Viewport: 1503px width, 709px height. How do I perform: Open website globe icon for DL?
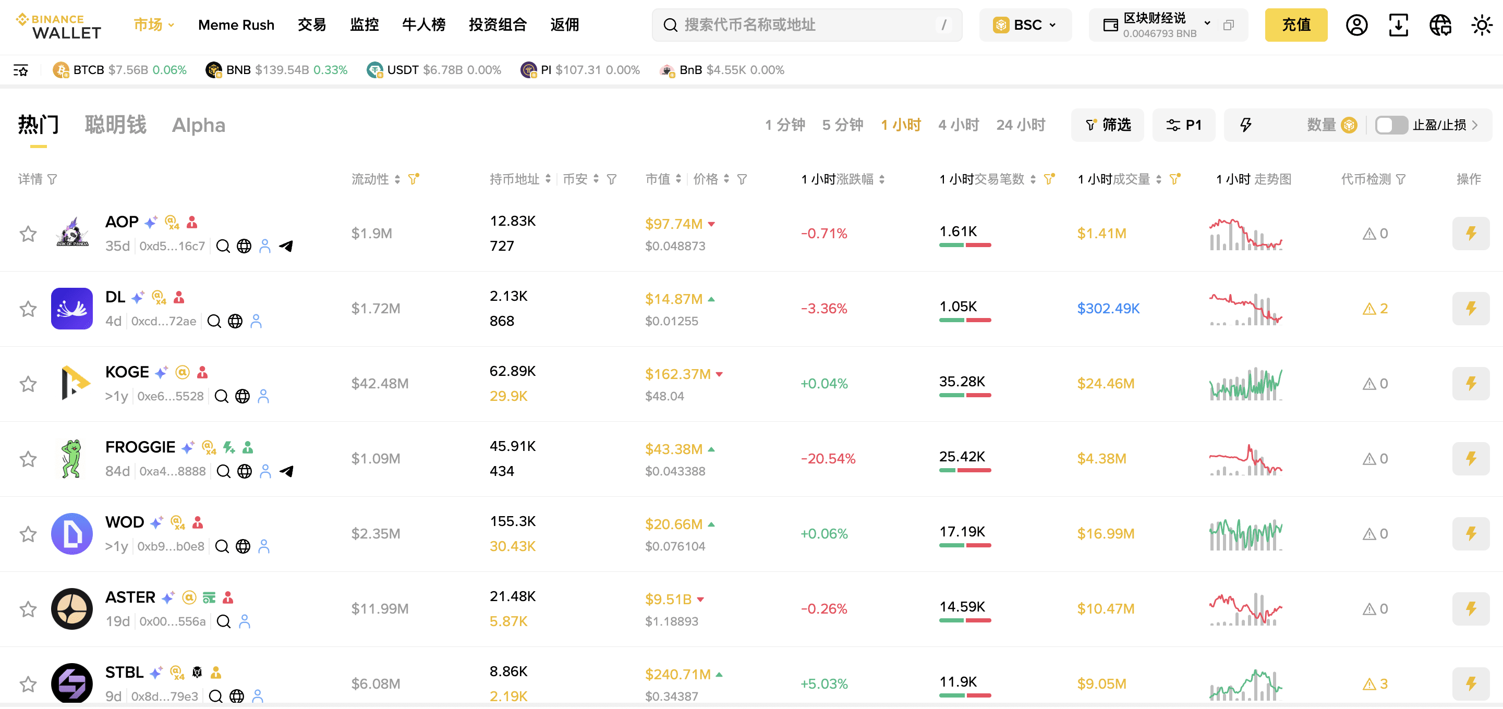point(235,321)
